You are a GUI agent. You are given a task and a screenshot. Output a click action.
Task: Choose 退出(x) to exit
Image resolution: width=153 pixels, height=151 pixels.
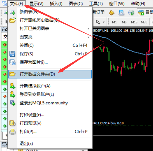[26, 143]
